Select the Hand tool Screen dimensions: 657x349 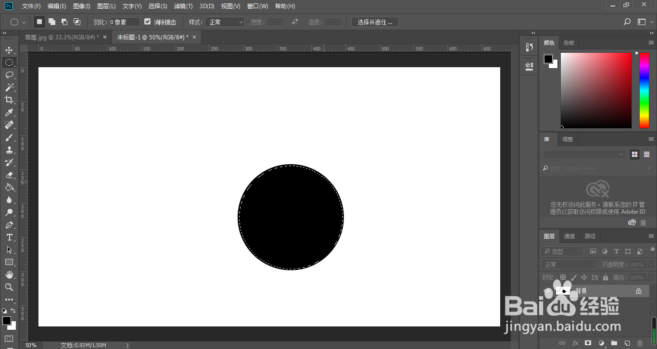(9, 275)
